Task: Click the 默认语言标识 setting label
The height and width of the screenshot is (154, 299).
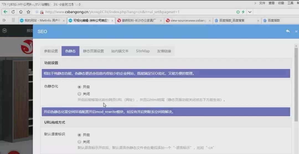Action: tap(55, 134)
